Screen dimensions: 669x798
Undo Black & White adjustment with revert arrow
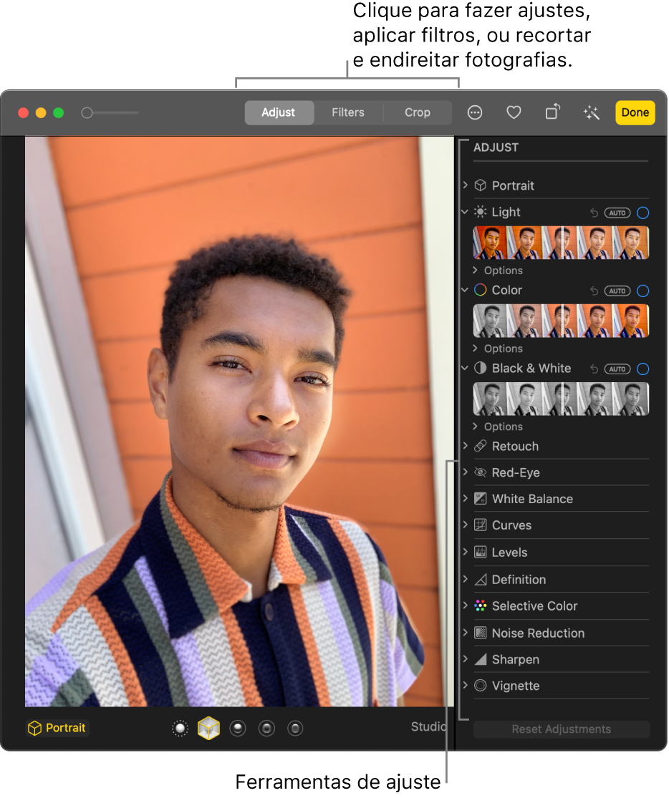pyautogui.click(x=594, y=369)
